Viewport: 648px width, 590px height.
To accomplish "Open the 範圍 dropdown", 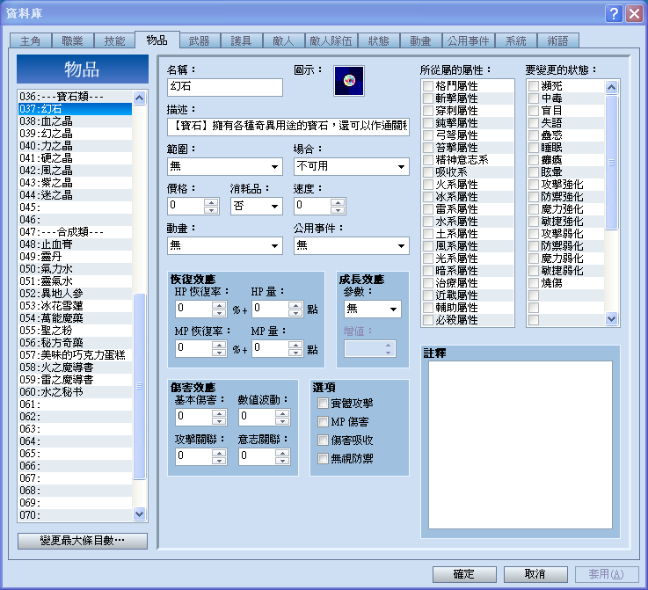I will [225, 166].
